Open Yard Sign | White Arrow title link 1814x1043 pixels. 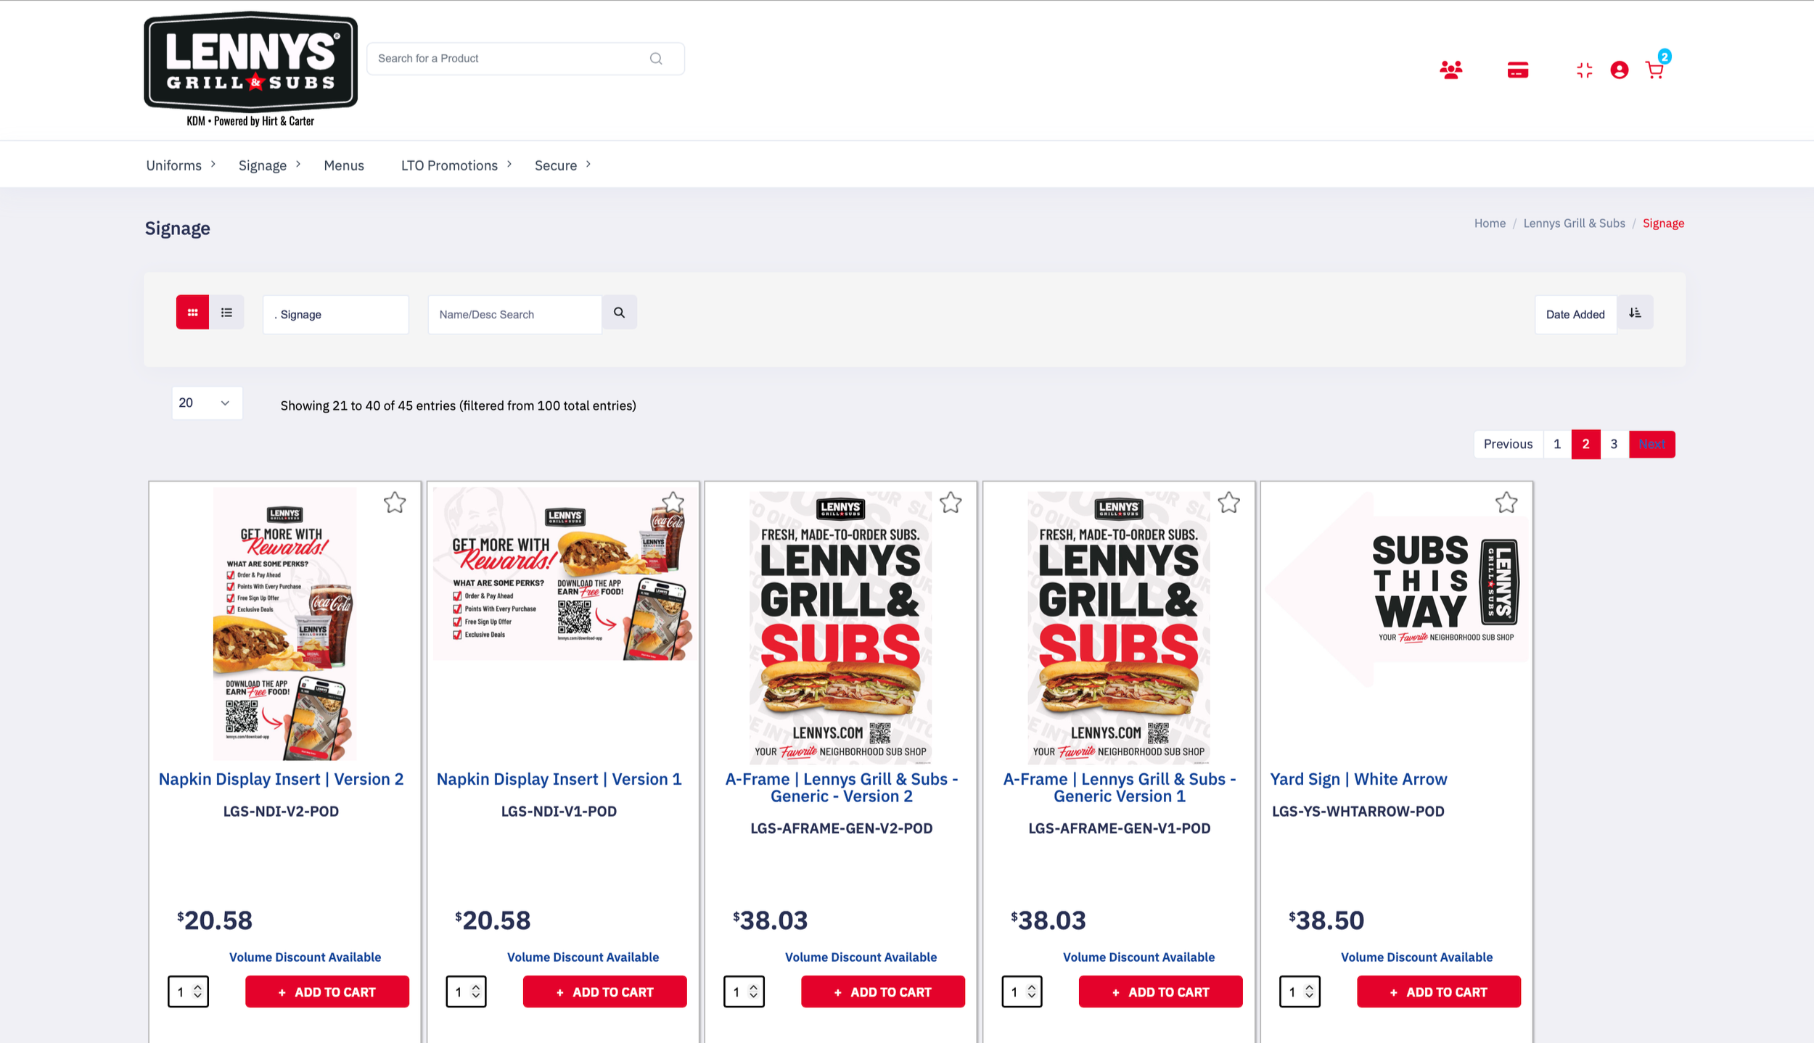tap(1358, 779)
